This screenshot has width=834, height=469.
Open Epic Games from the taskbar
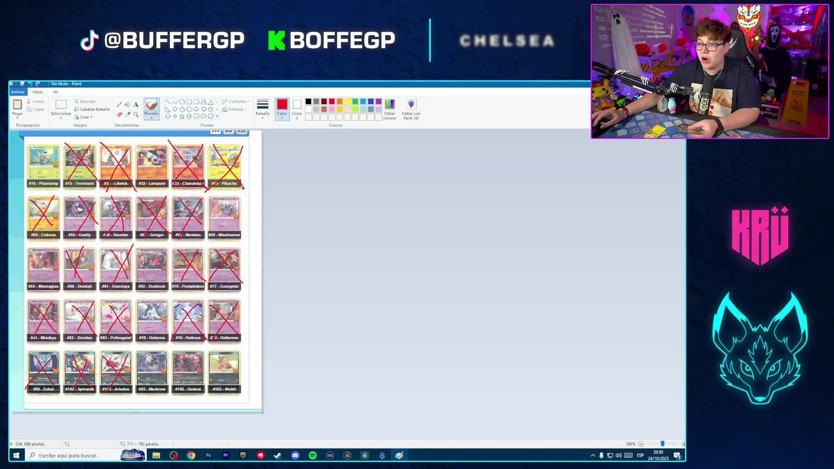(243, 455)
